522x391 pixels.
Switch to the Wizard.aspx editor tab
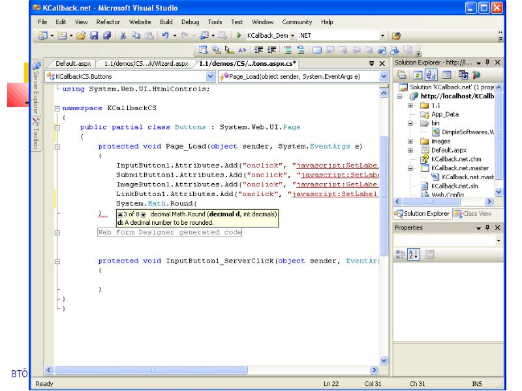pos(146,63)
